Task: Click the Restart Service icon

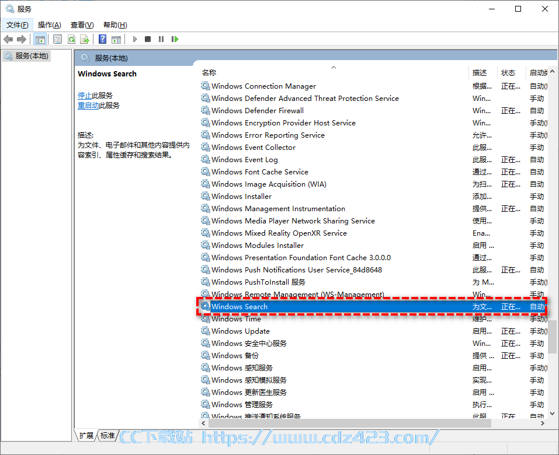Action: click(x=175, y=39)
